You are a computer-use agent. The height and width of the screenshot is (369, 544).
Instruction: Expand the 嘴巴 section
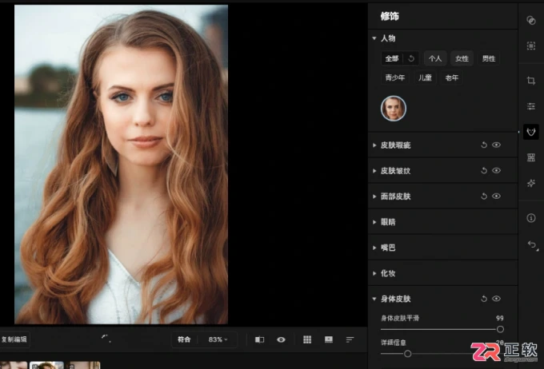point(374,248)
